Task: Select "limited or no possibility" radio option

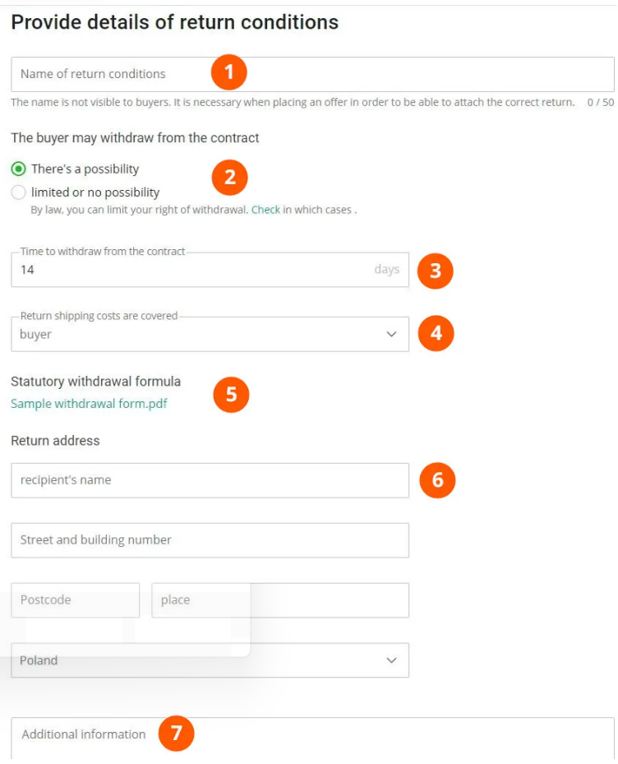Action: point(19,192)
